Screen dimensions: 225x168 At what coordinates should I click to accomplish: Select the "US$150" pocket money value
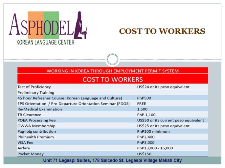pos(144,154)
